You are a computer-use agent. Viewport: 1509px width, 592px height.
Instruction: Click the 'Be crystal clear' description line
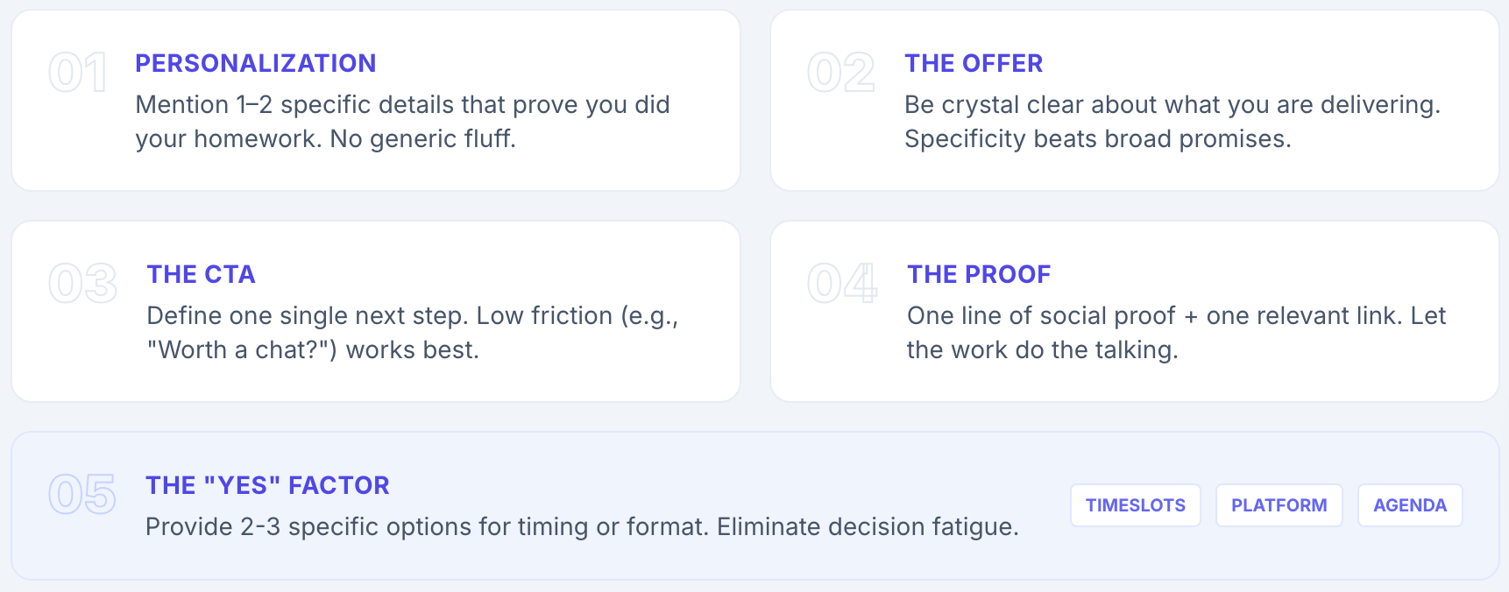click(1172, 105)
